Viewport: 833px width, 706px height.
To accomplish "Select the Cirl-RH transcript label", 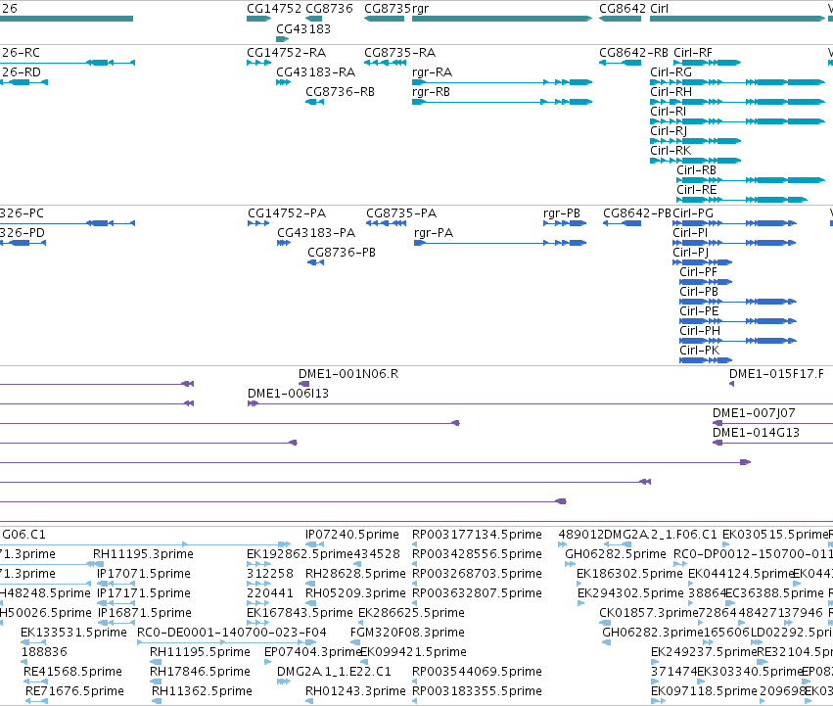I will (671, 92).
